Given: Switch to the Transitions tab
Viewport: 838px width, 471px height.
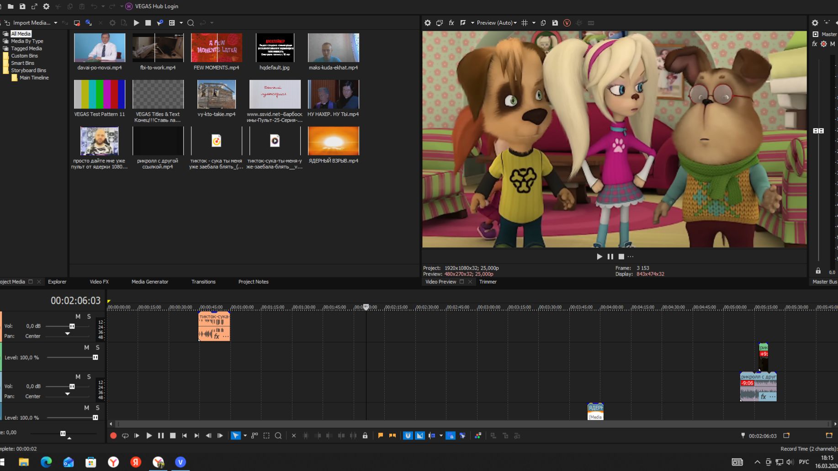Looking at the screenshot, I should click(x=203, y=282).
